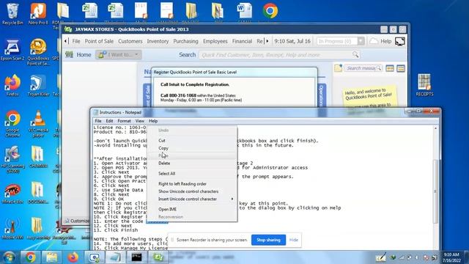Open the Notepad View menu
The image size is (469, 264).
click(x=140, y=121)
